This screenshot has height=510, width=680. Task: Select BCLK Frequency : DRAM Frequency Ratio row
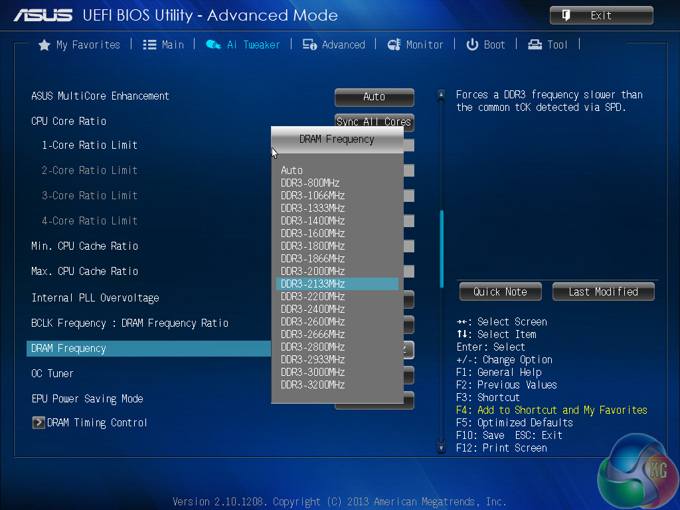pyautogui.click(x=129, y=323)
